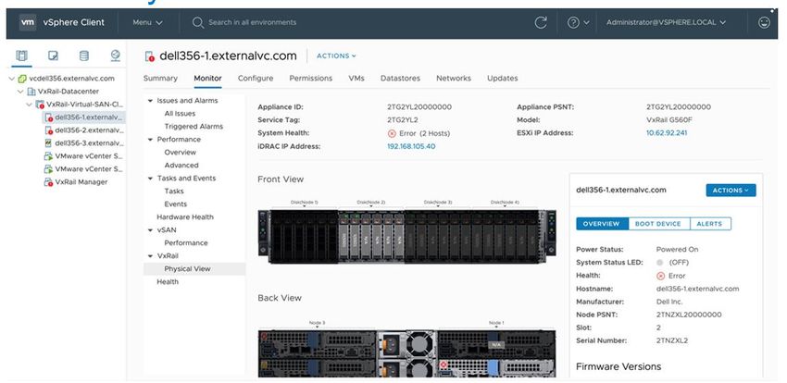The width and height of the screenshot is (787, 383).
Task: Collapse the VxRail-Virtual-SAN cluster node
Action: point(29,105)
